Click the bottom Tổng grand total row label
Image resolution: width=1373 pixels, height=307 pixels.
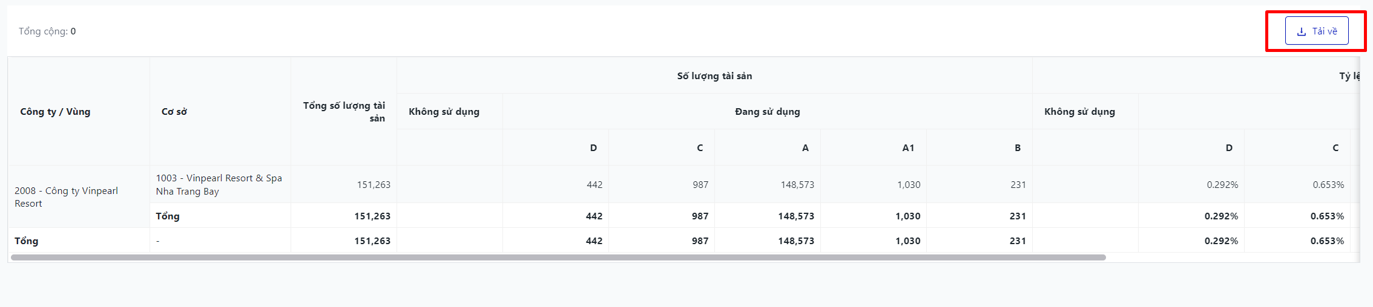coord(27,241)
